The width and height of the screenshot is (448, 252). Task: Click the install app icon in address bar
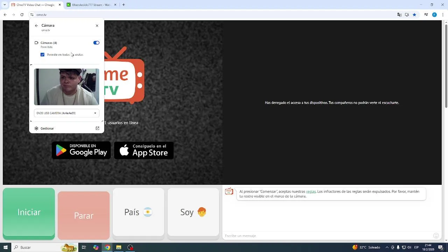(407, 15)
